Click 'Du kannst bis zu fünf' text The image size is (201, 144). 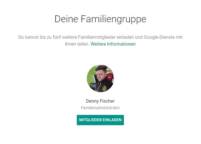[39, 37]
